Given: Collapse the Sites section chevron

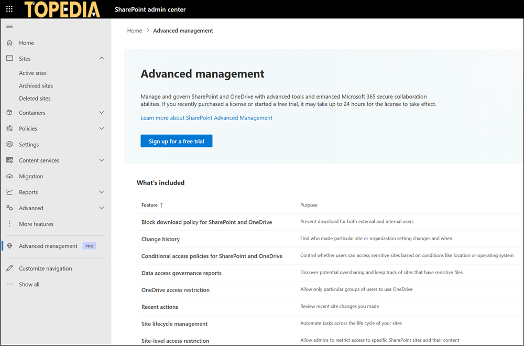Looking at the screenshot, I should [x=101, y=58].
